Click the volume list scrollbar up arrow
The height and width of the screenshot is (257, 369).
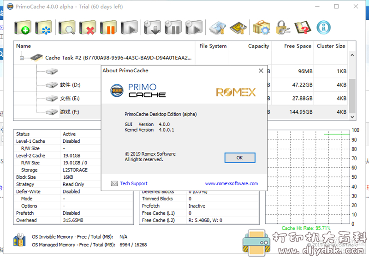click(352, 55)
